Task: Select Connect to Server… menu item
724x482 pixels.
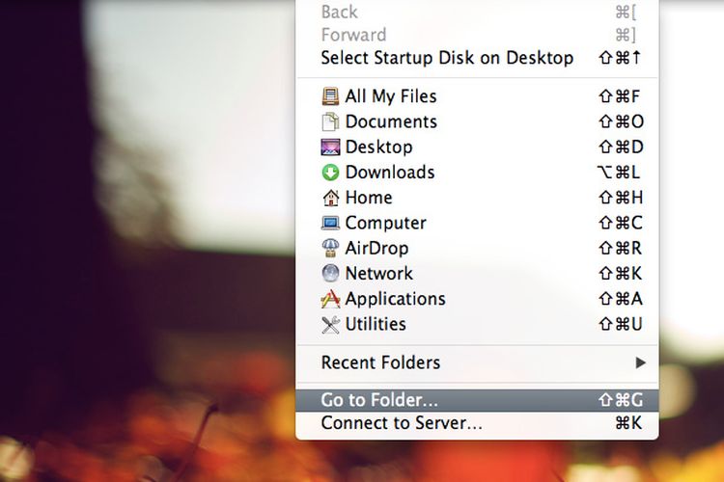Action: [x=477, y=423]
